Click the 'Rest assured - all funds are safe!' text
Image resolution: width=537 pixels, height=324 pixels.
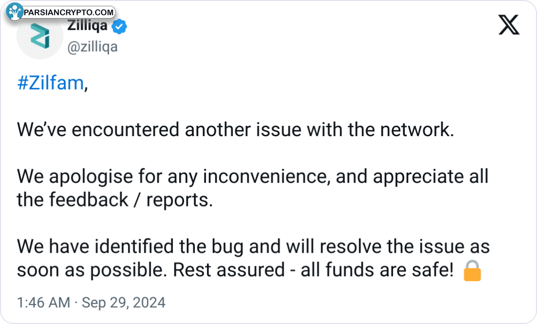(313, 270)
